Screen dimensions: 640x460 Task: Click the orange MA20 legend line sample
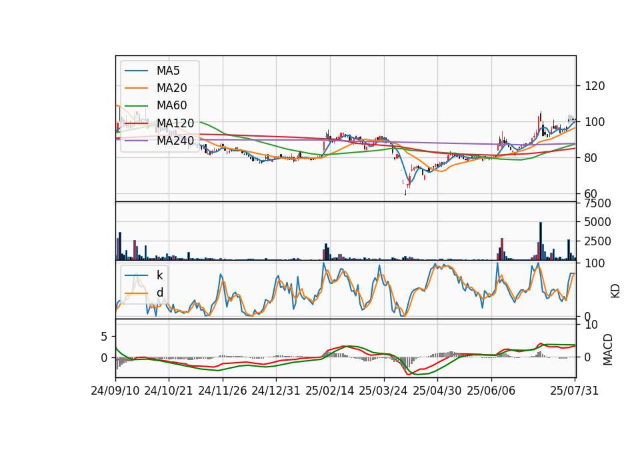point(136,88)
